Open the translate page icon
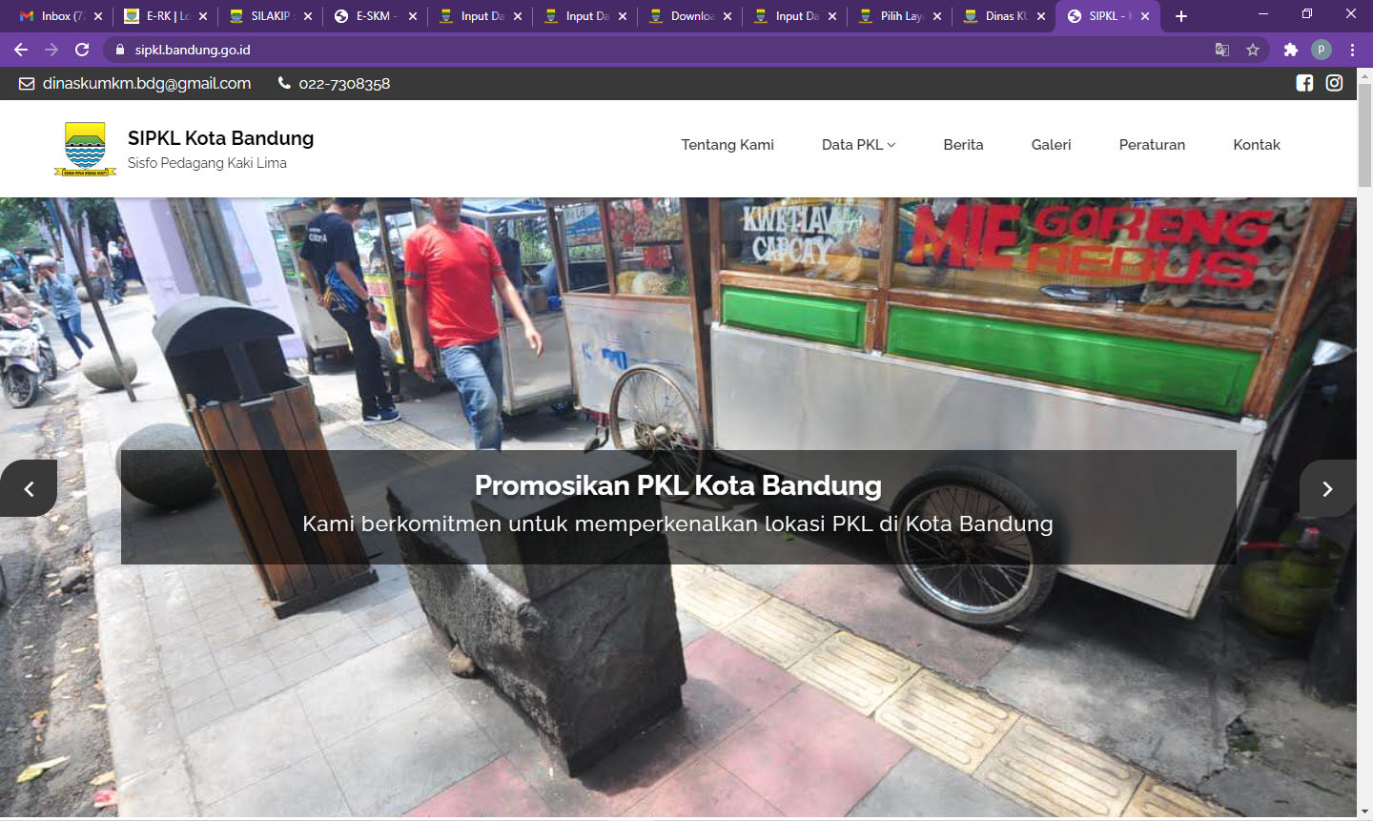 (x=1222, y=50)
